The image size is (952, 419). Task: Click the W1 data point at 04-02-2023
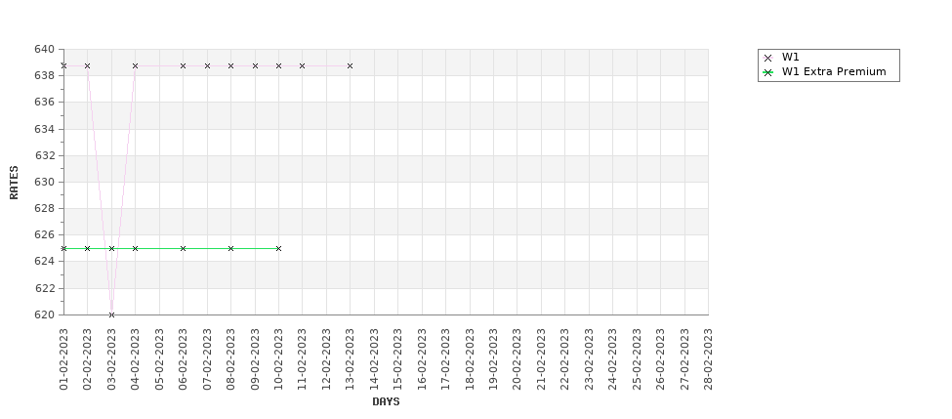coord(136,65)
